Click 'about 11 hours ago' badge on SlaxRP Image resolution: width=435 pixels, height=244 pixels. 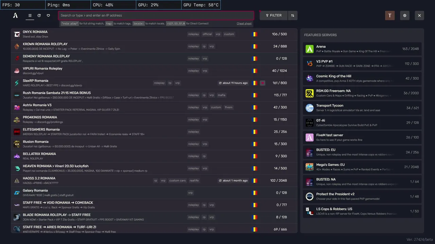[233, 83]
